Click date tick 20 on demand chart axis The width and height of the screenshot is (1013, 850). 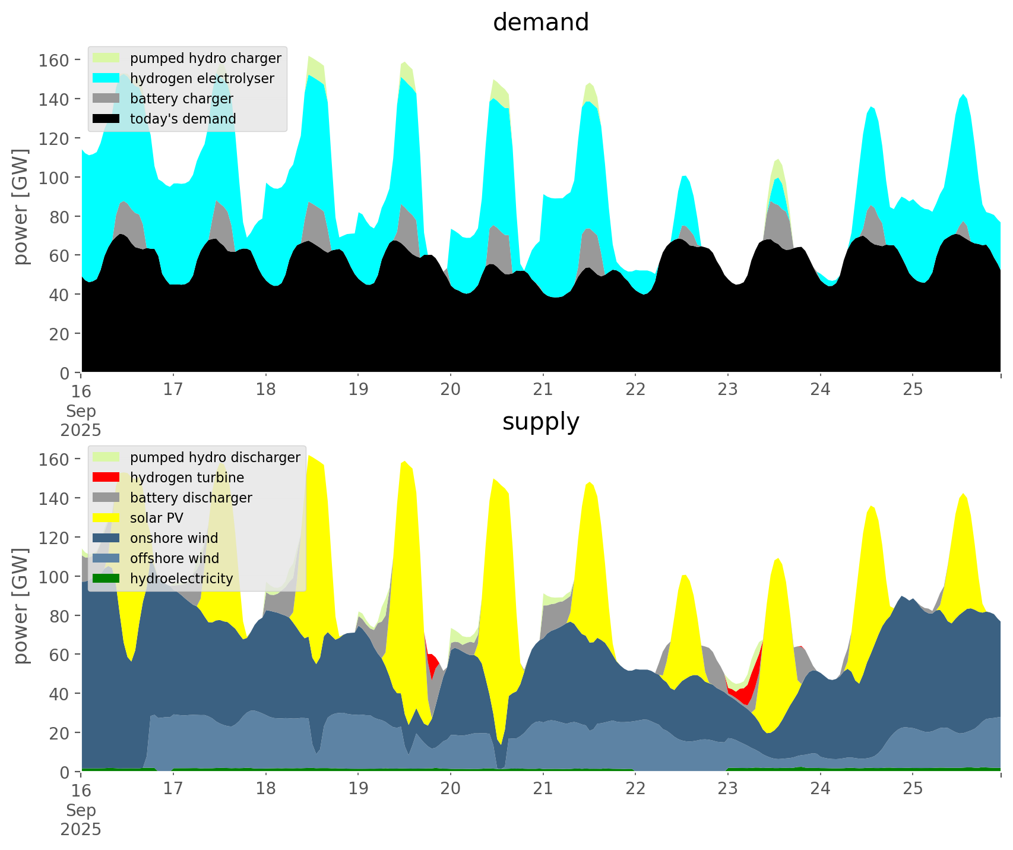coord(451,390)
